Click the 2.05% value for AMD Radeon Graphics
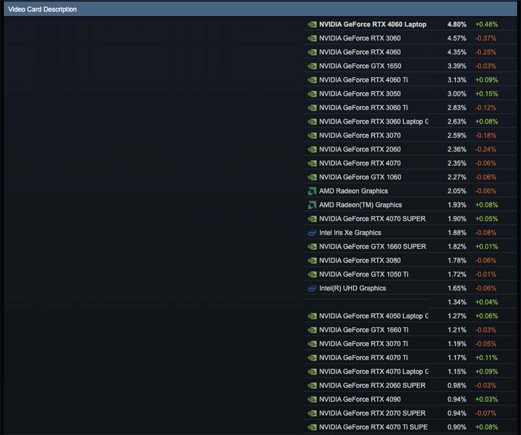Viewport: 521px width, 435px height. pyautogui.click(x=456, y=191)
